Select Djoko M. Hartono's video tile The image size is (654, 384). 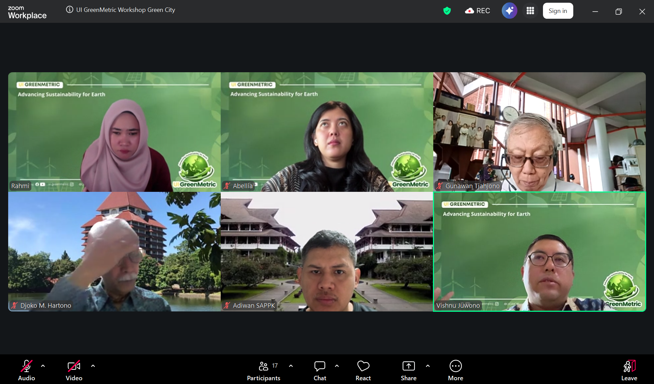(114, 251)
